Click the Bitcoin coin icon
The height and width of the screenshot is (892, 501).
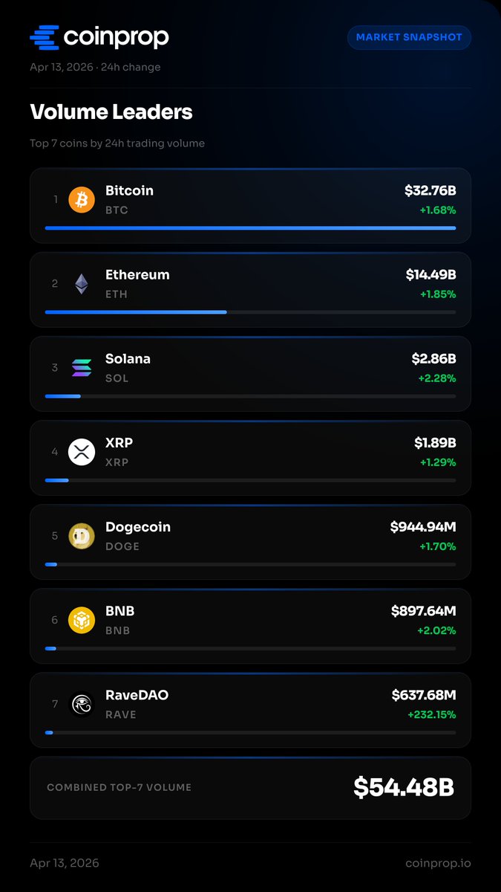coord(82,200)
